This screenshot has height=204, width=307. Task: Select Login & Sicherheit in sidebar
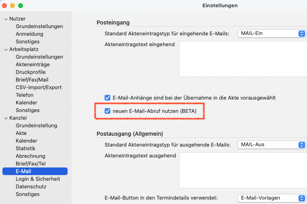point(38,179)
